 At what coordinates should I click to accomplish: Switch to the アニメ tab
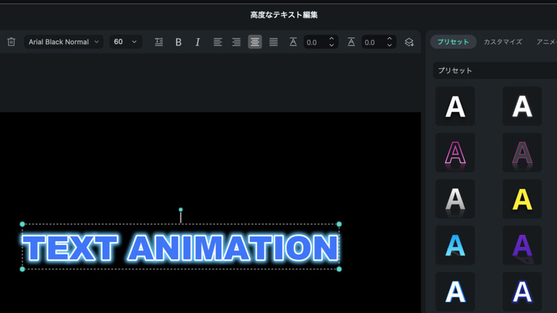point(547,42)
